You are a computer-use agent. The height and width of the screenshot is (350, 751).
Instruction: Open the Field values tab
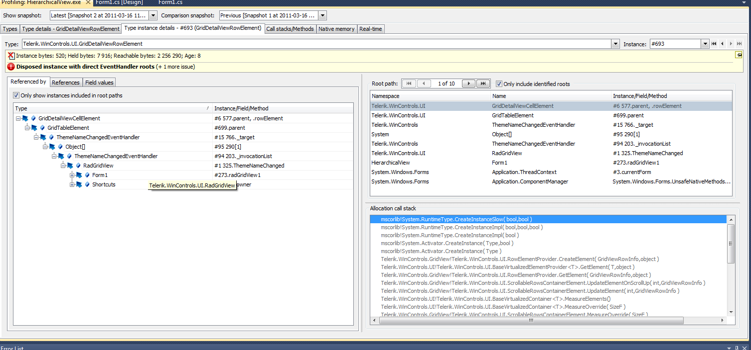99,83
